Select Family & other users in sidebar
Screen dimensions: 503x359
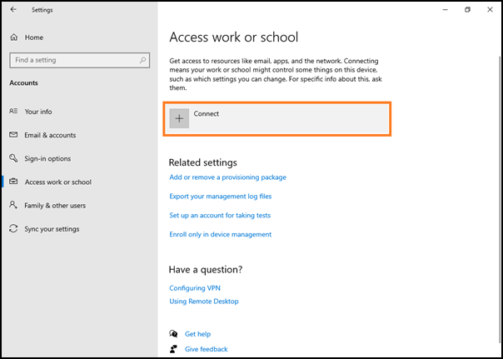55,206
